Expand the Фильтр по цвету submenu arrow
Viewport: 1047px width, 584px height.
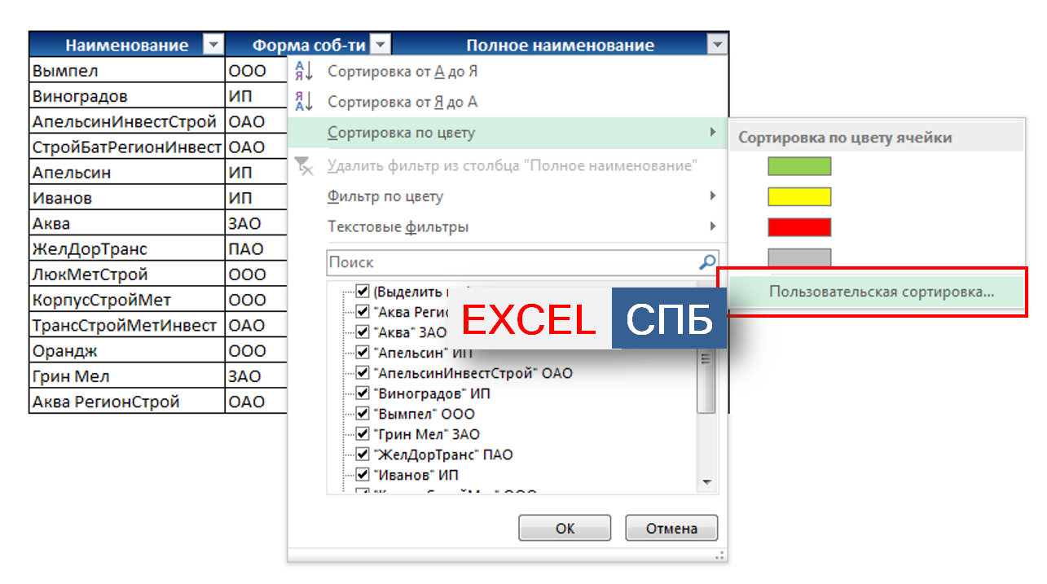[713, 196]
